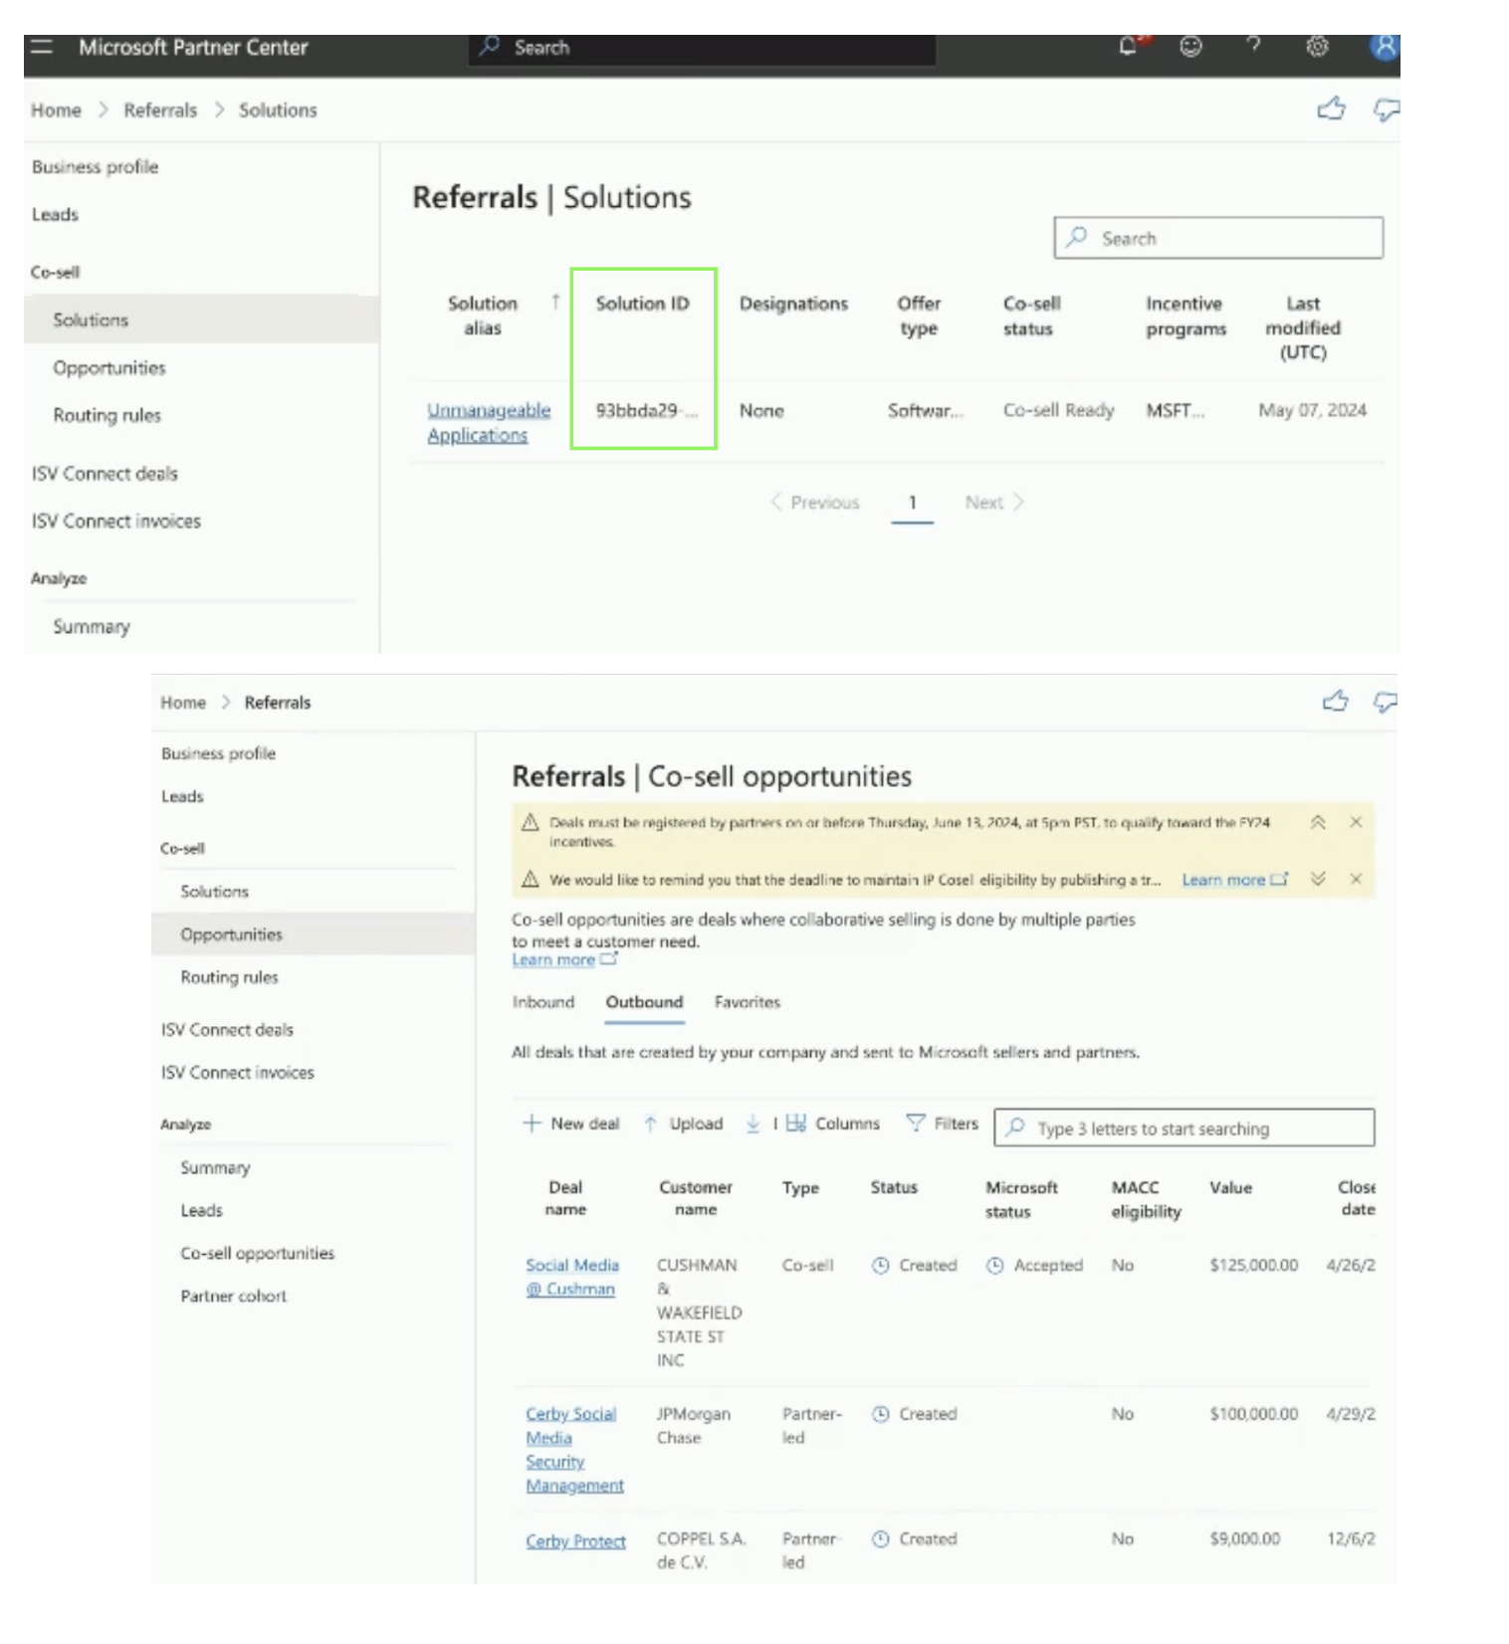
Task: Open Leads in upper sidebar
Action: coord(55,215)
